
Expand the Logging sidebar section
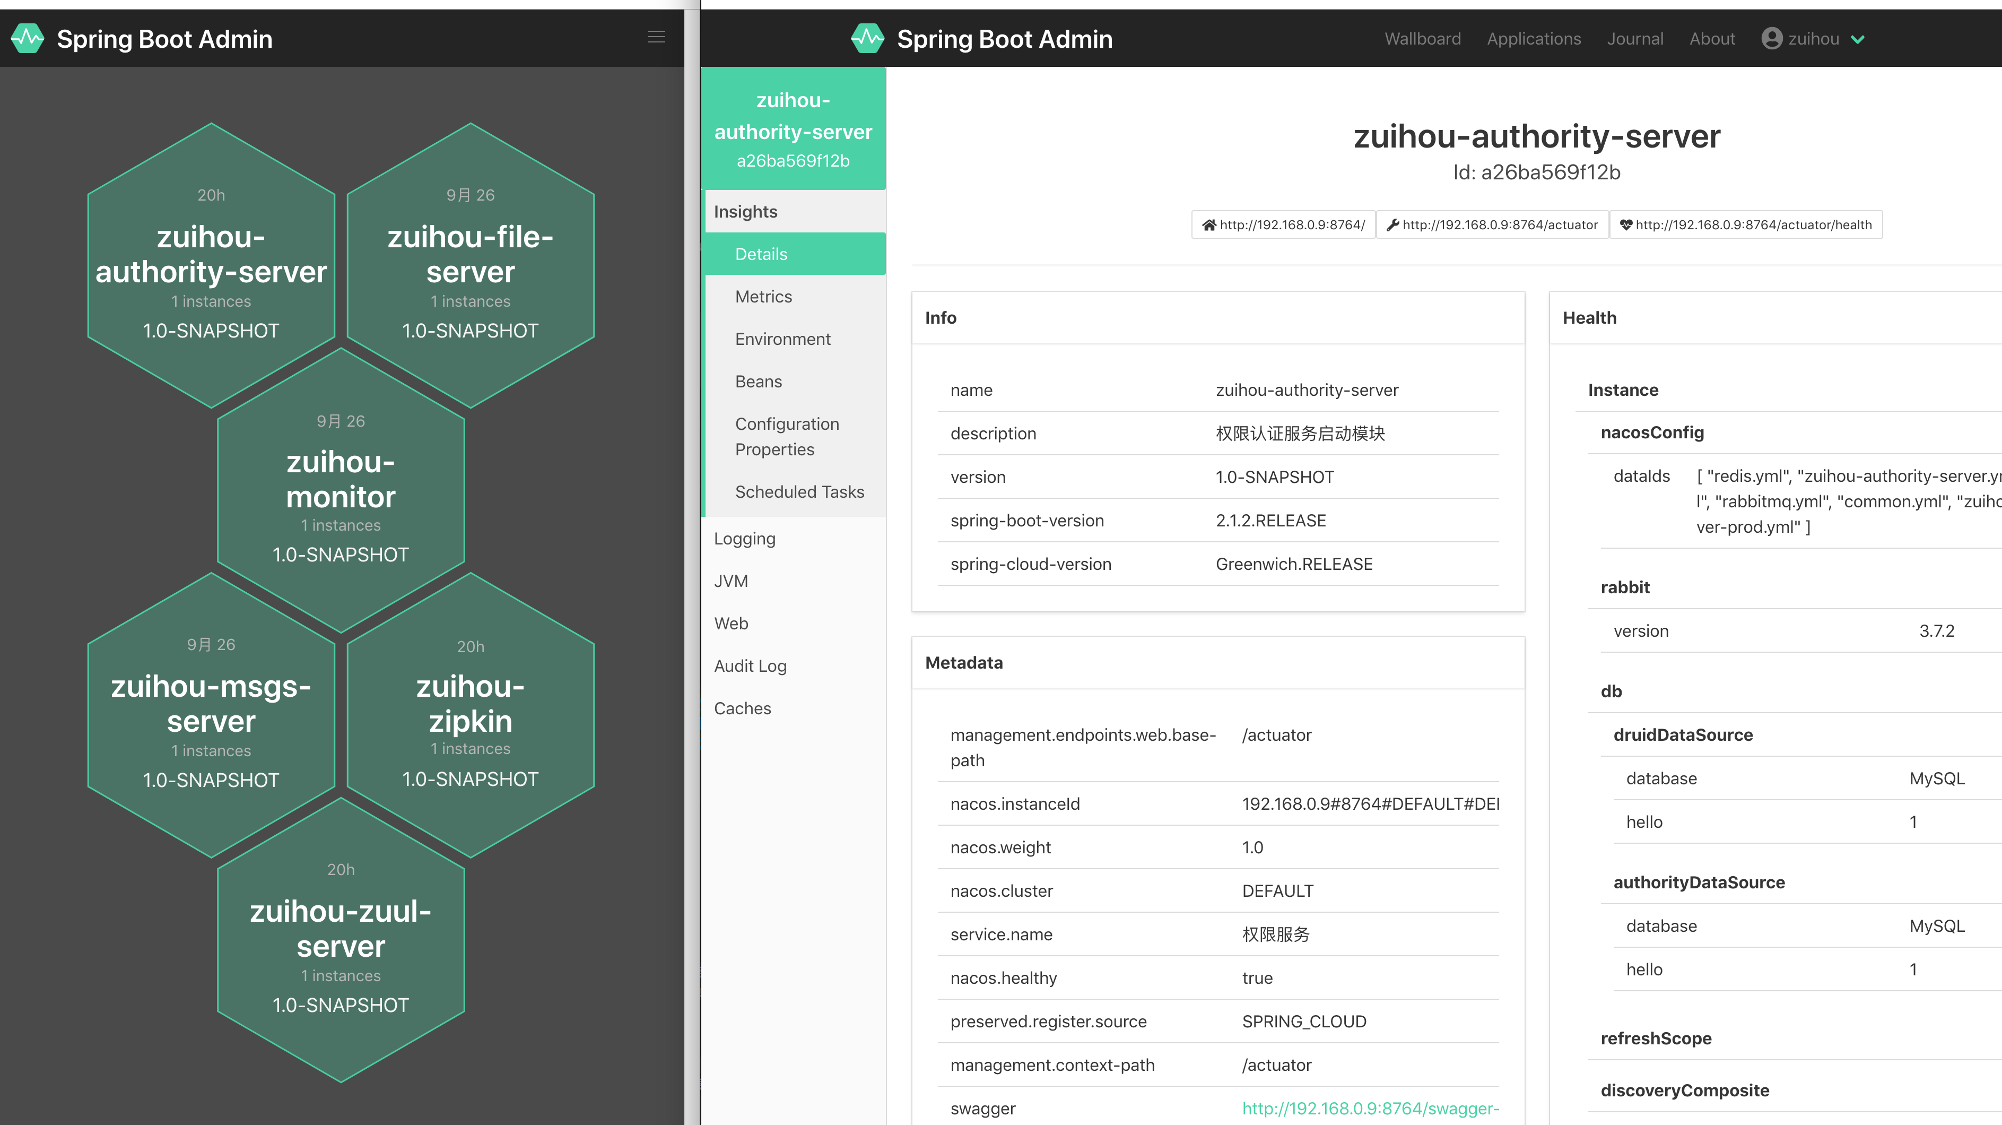(745, 539)
